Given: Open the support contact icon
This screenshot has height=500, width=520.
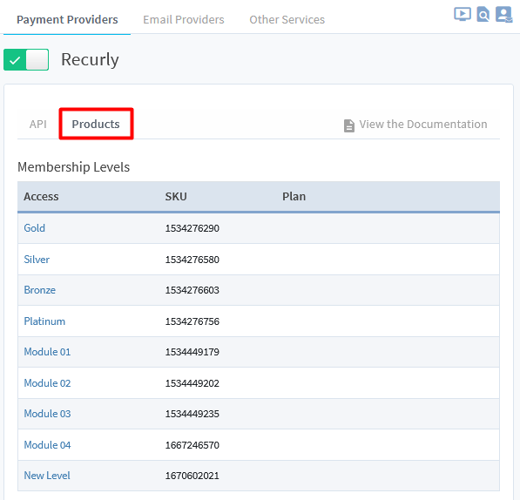Looking at the screenshot, I should tap(503, 14).
